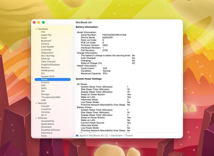214x156 pixels.
Task: Click the Network category label
Action: point(42,103)
